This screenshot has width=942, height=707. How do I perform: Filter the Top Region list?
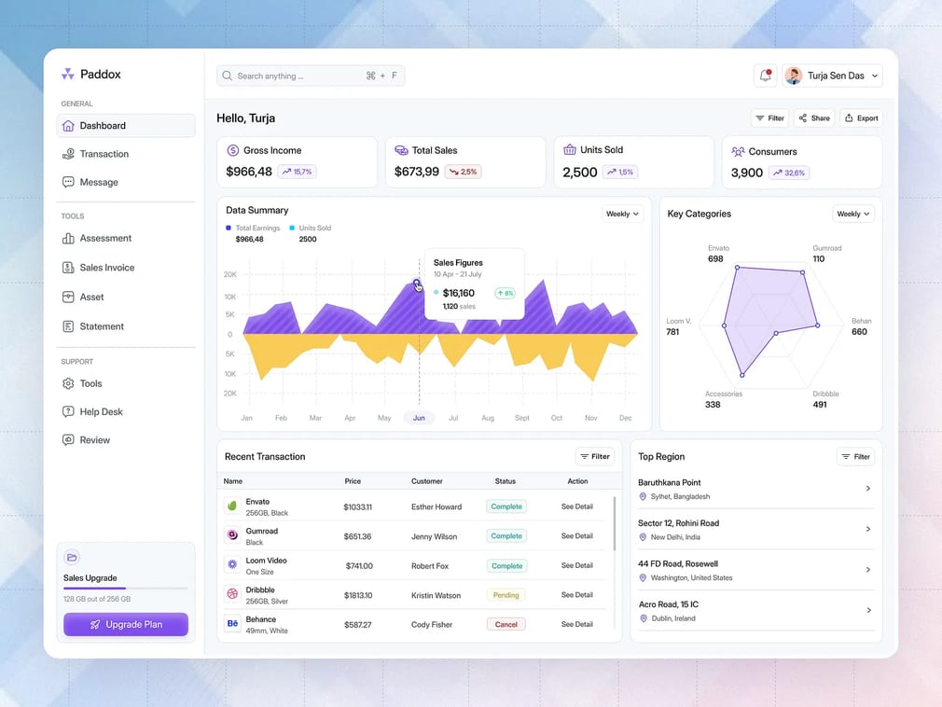coord(855,456)
